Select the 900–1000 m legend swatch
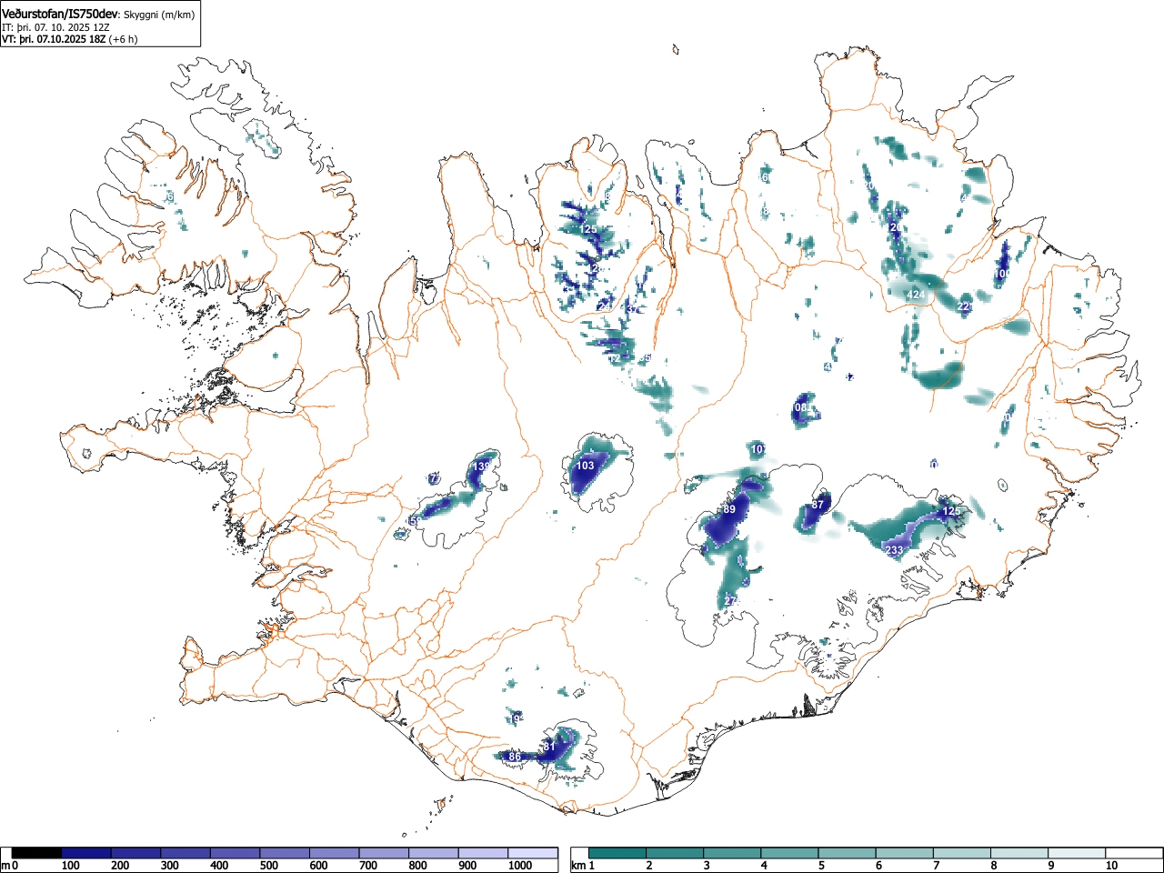1164x873 pixels. [x=483, y=853]
